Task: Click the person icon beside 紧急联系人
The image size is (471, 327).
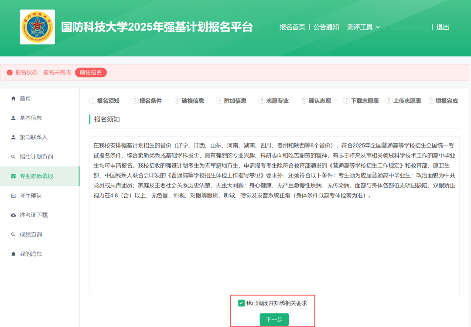Action: (x=13, y=138)
